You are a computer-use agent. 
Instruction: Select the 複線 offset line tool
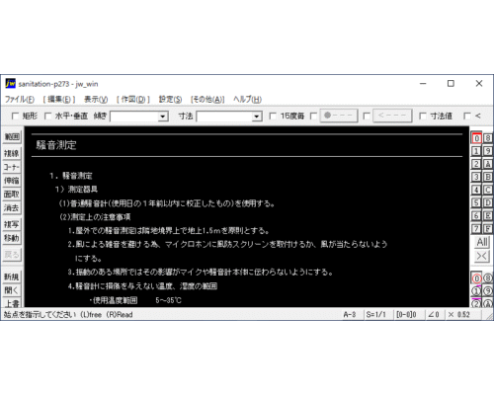coord(12,153)
